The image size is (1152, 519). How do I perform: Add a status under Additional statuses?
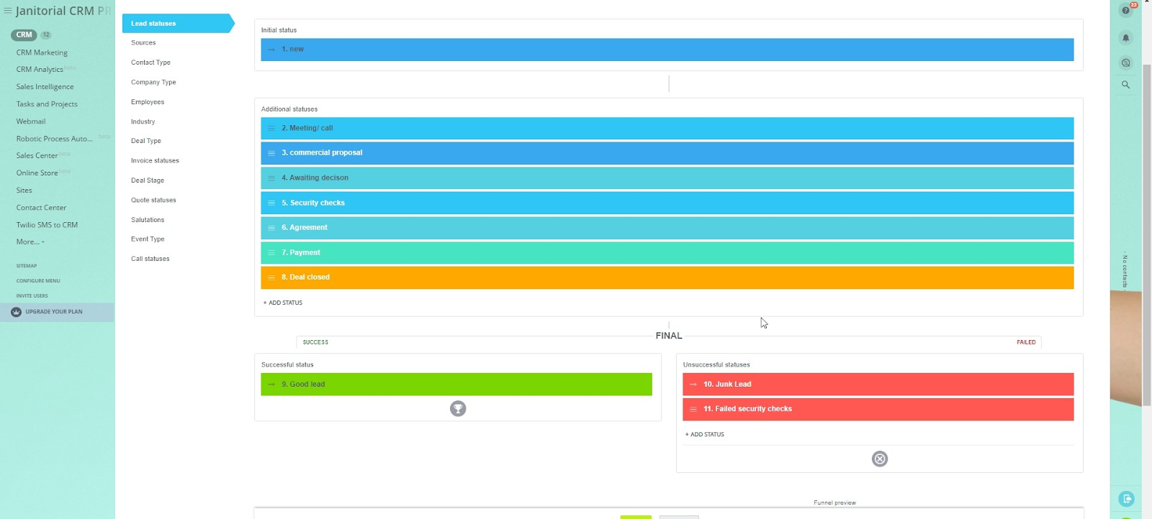[x=283, y=303]
